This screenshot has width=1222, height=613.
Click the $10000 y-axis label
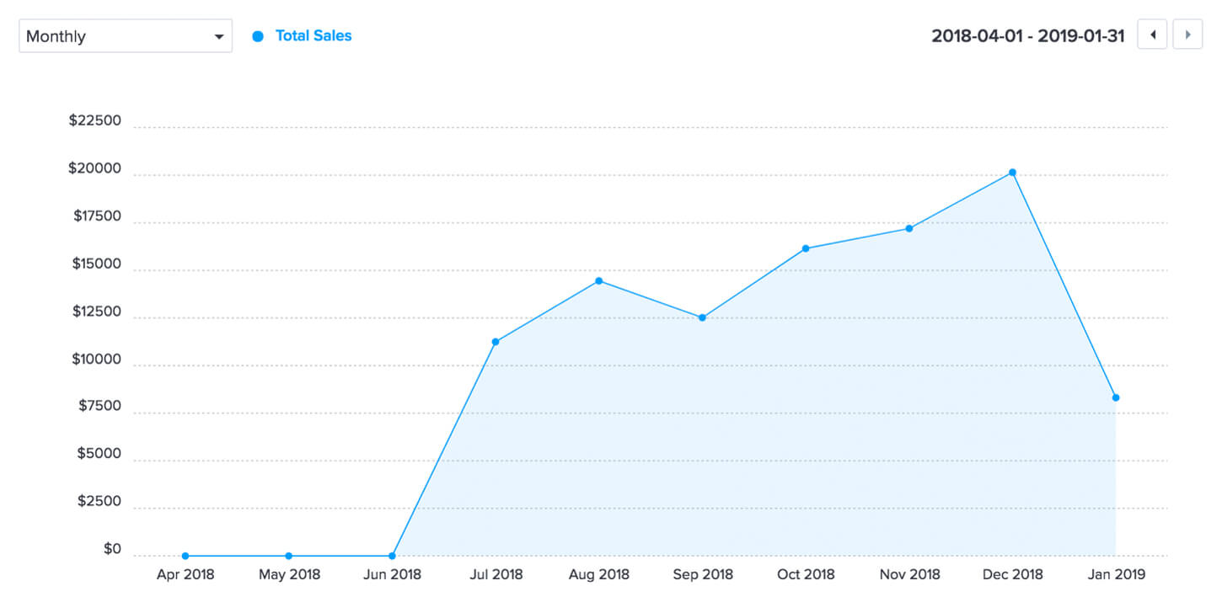97,360
